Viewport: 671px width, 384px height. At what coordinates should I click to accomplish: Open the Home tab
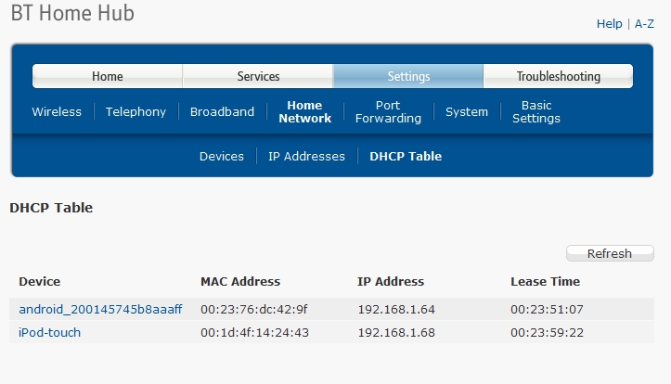108,76
